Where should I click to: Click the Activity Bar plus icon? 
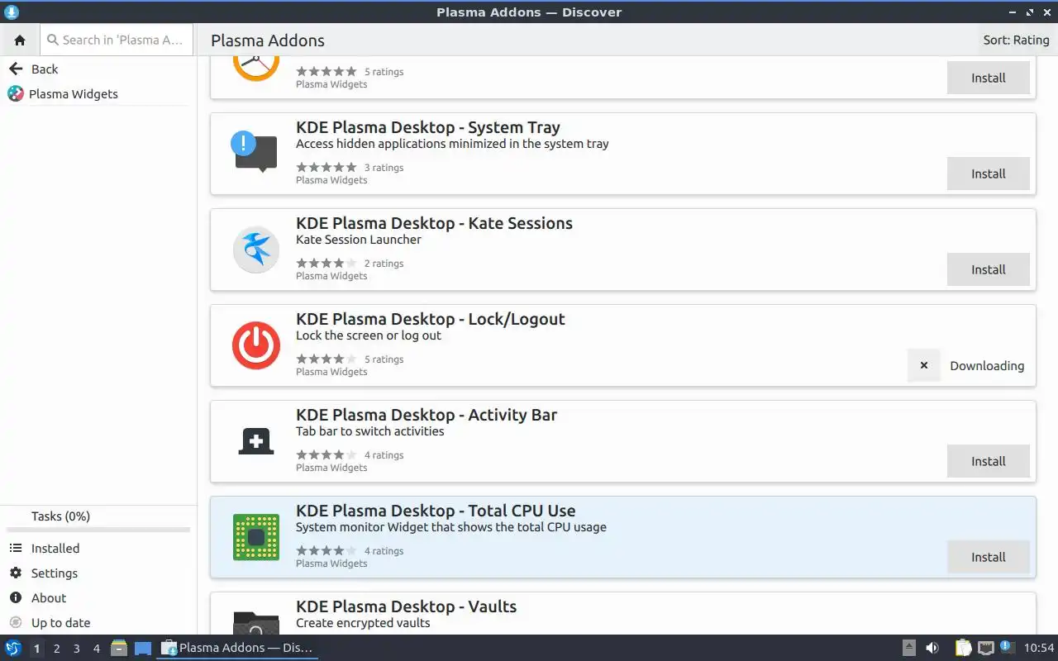256,441
